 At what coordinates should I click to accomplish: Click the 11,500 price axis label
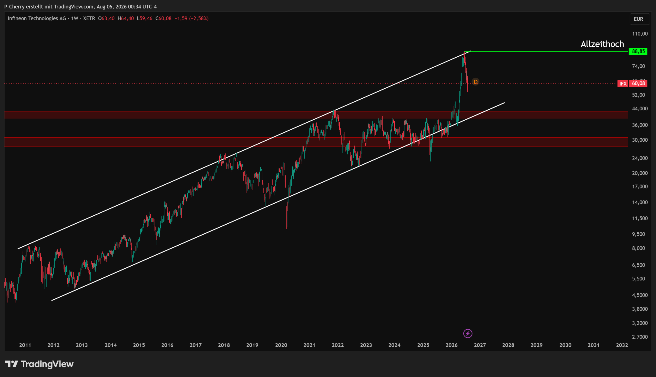pyautogui.click(x=640, y=218)
